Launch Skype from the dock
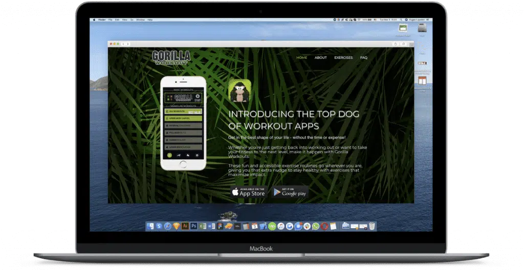 [x=159, y=226]
